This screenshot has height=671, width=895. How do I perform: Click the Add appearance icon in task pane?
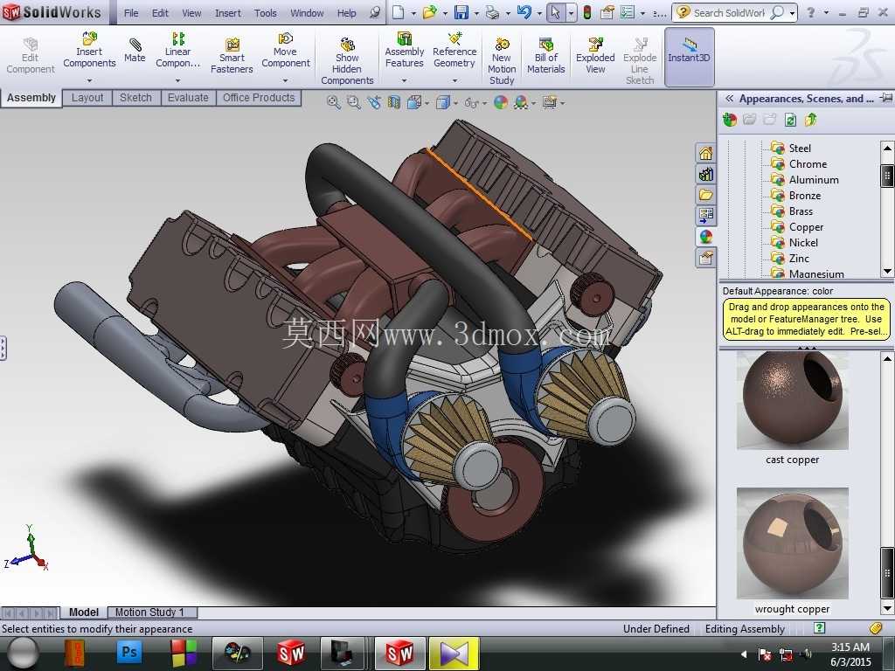coord(730,120)
